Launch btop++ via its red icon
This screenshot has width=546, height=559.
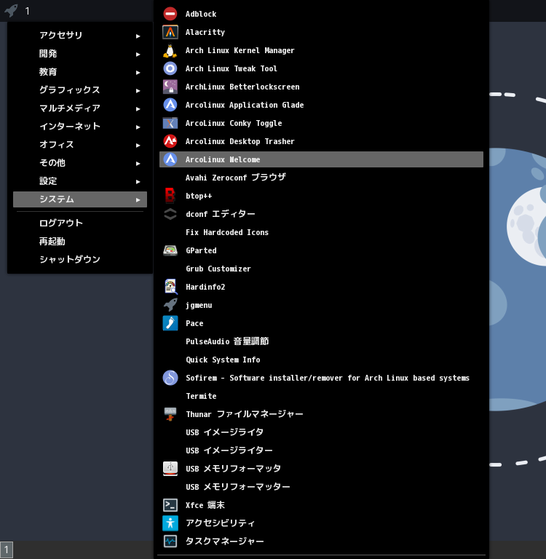click(170, 196)
